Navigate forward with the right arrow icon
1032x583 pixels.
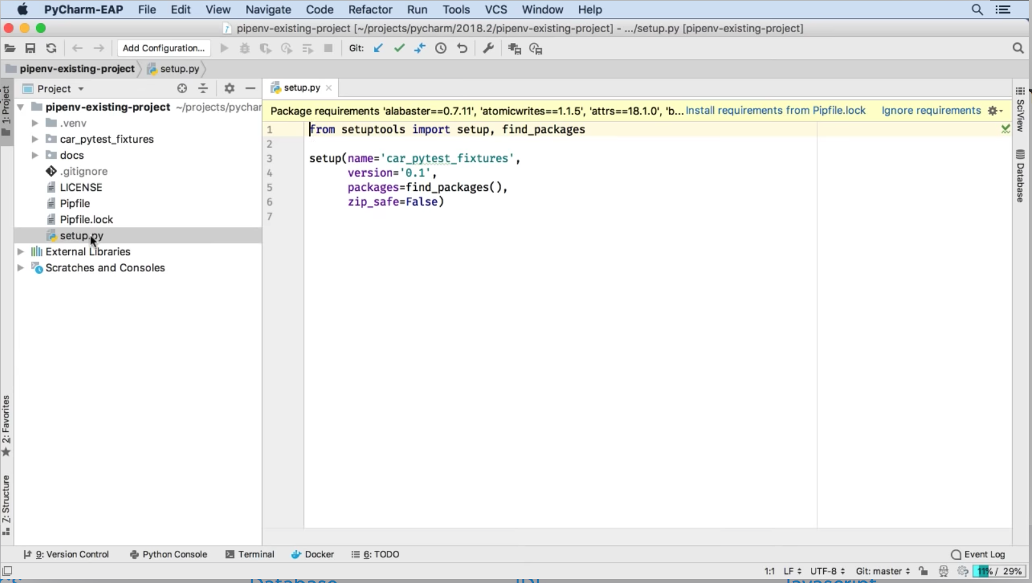[99, 48]
